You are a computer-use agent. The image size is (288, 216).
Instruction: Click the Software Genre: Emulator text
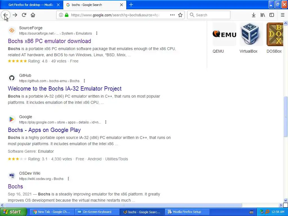click(x=31, y=151)
